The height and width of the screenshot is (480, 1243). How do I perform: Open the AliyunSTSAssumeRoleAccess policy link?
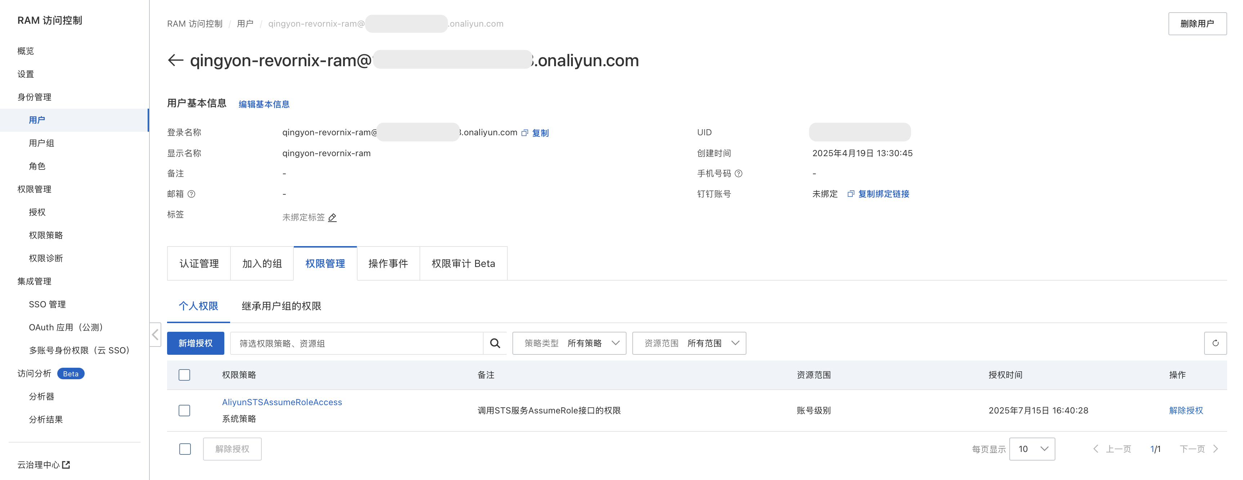point(282,402)
